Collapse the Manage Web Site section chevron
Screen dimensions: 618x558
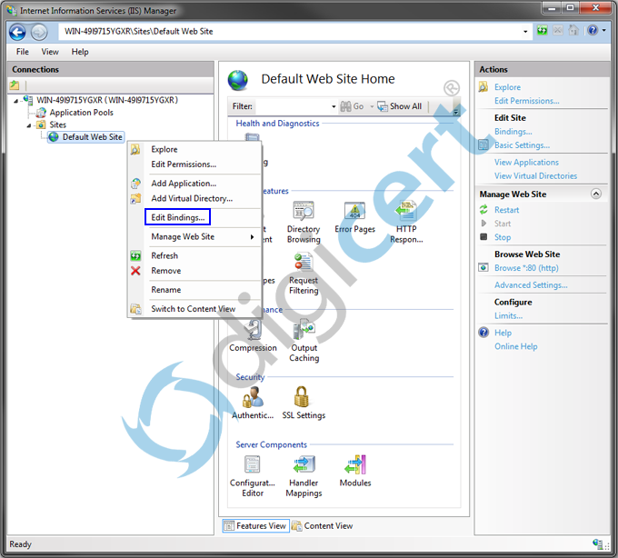596,194
